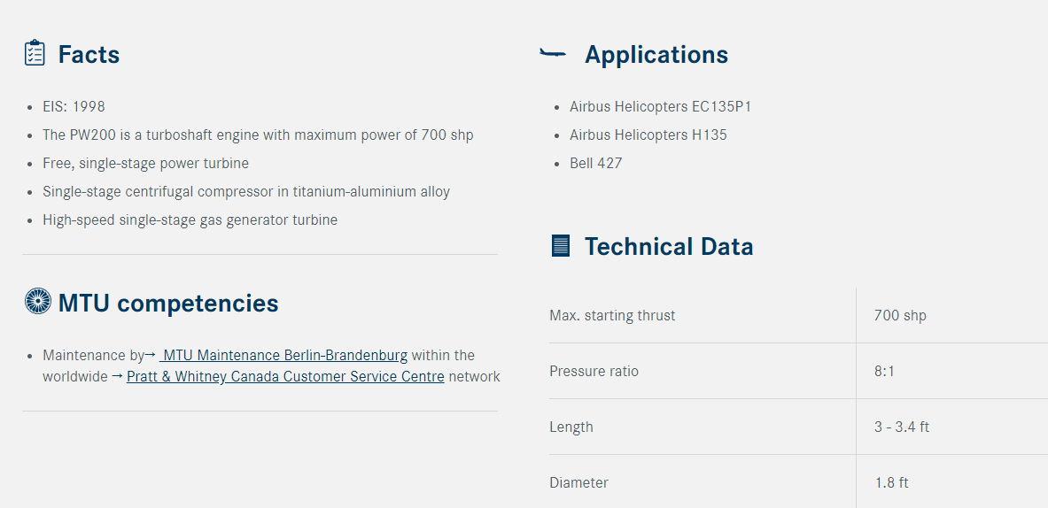Click the high-speed gas generator turbine bullet
1048x508 pixels.
tap(190, 220)
